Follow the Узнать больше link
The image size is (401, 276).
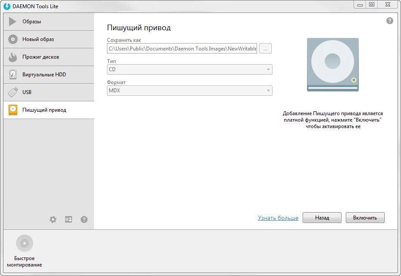click(x=278, y=218)
